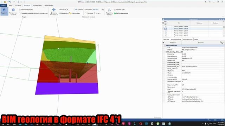Click the Добавить плоскость plus icon
The image size is (225, 126).
tap(54, 9)
